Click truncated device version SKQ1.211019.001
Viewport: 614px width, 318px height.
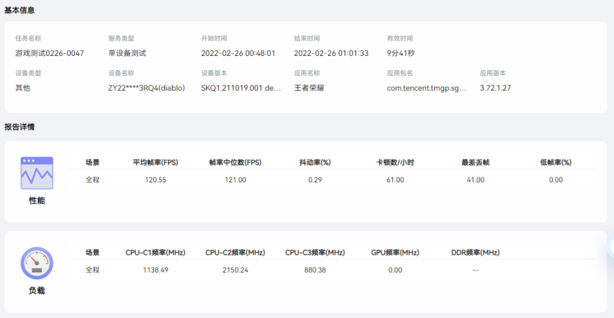point(241,88)
